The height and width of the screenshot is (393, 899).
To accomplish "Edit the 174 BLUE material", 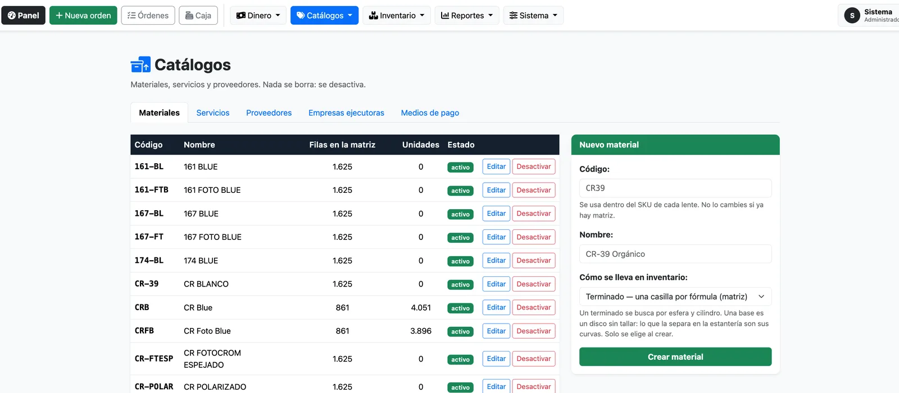I will pyautogui.click(x=496, y=261).
